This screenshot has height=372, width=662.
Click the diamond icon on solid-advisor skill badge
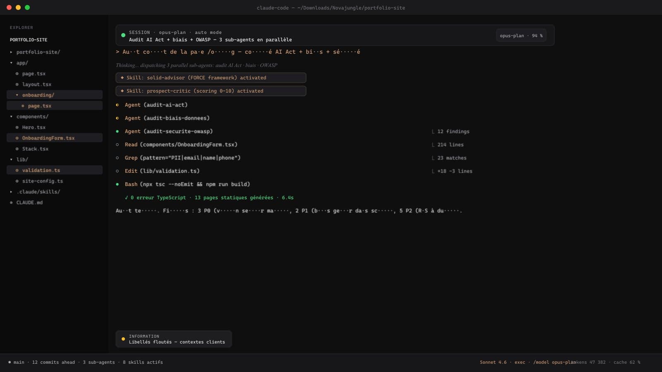coord(122,77)
